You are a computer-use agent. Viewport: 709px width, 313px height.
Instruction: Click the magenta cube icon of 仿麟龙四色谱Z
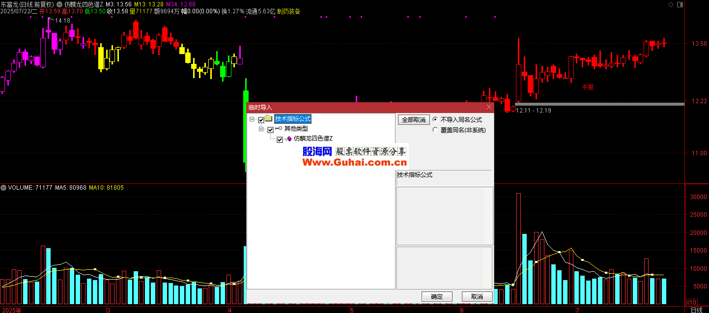(x=289, y=139)
